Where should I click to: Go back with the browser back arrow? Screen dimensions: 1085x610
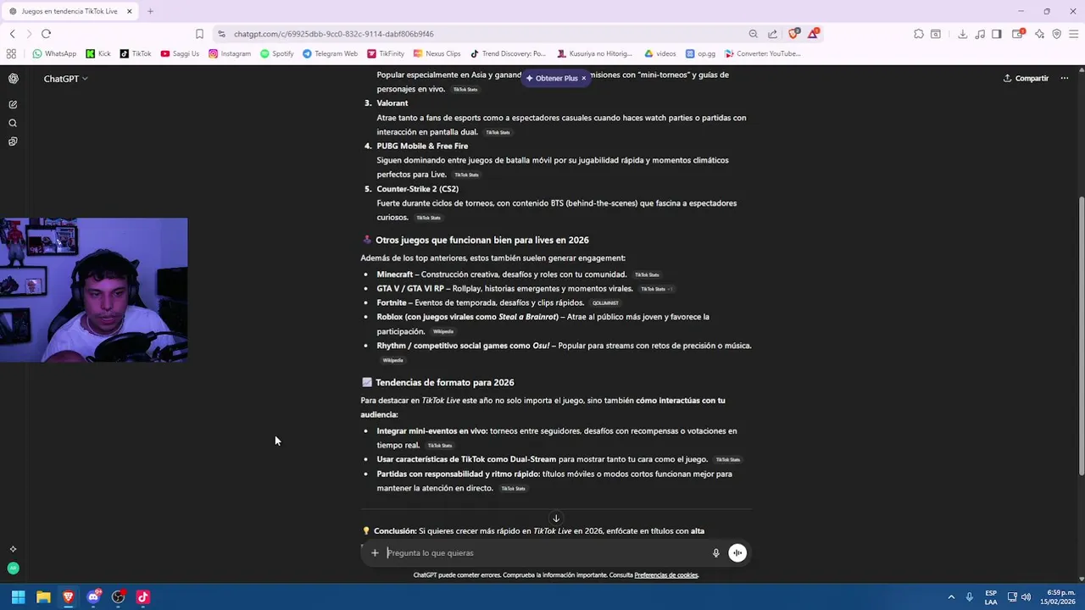pyautogui.click(x=12, y=34)
